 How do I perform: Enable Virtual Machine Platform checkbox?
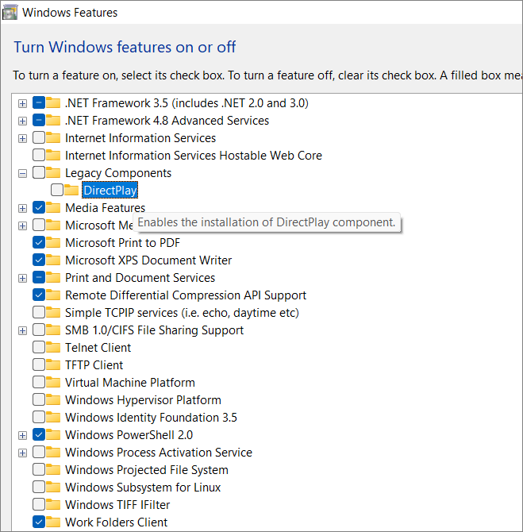pyautogui.click(x=39, y=382)
